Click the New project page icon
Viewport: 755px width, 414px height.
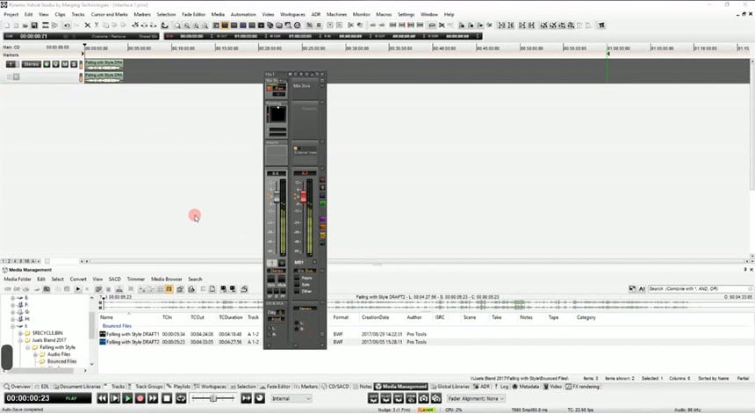[7, 25]
